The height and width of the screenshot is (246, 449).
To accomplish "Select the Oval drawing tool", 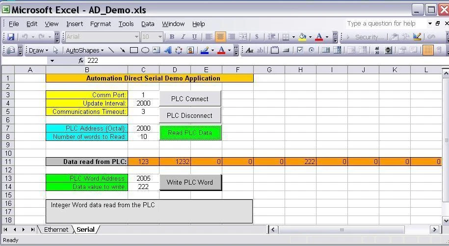I will click(145, 51).
